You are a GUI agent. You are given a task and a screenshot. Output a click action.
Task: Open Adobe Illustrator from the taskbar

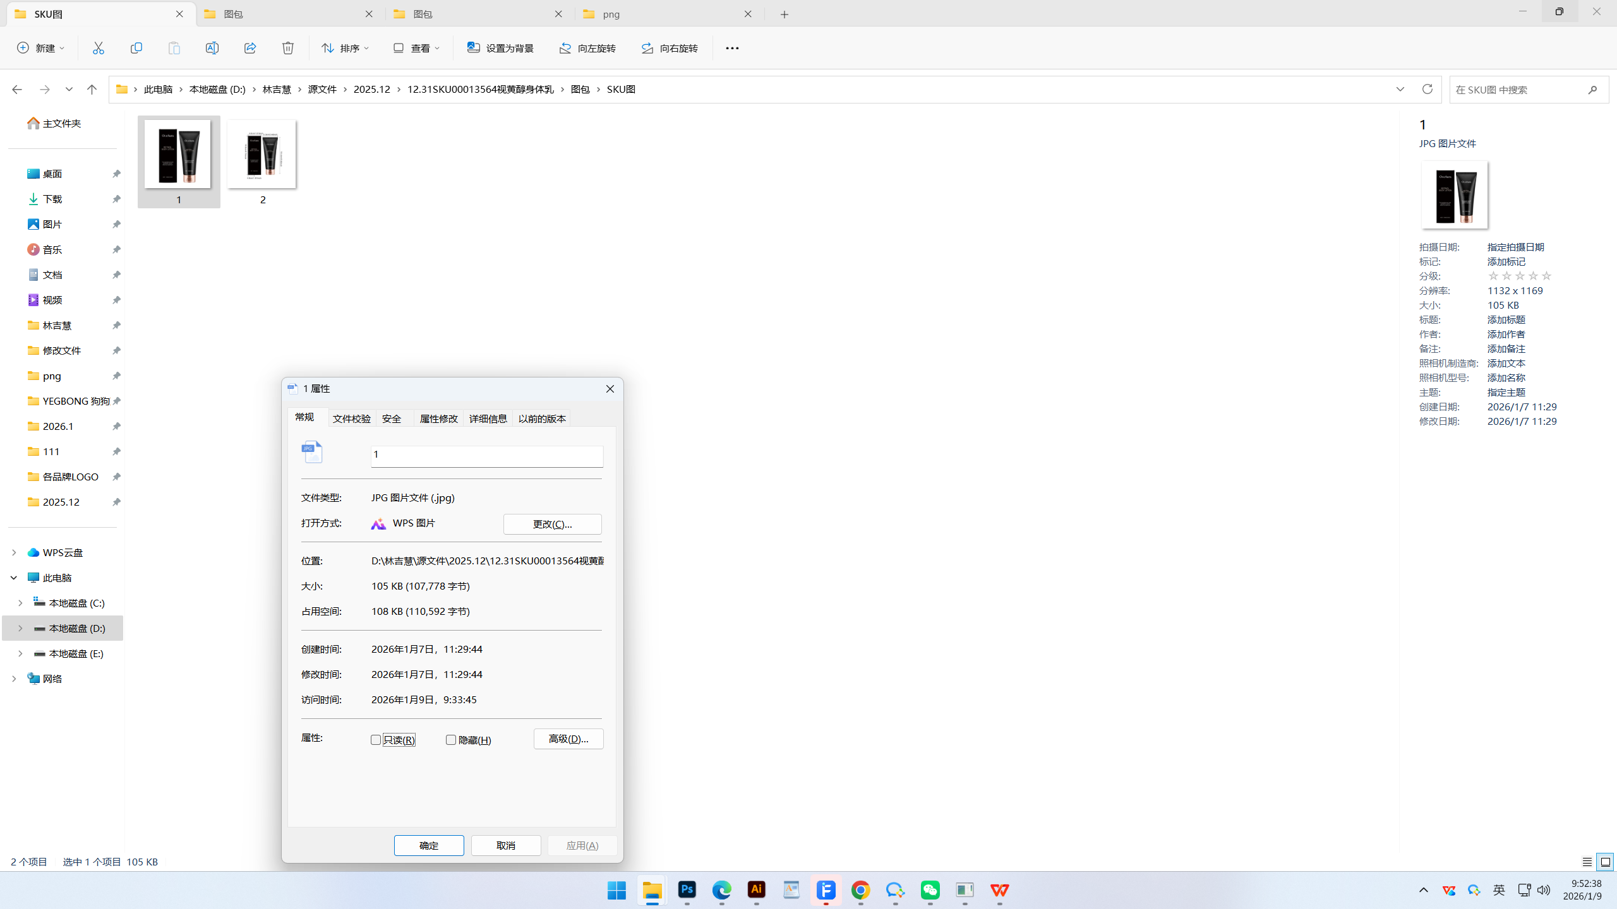click(x=757, y=890)
